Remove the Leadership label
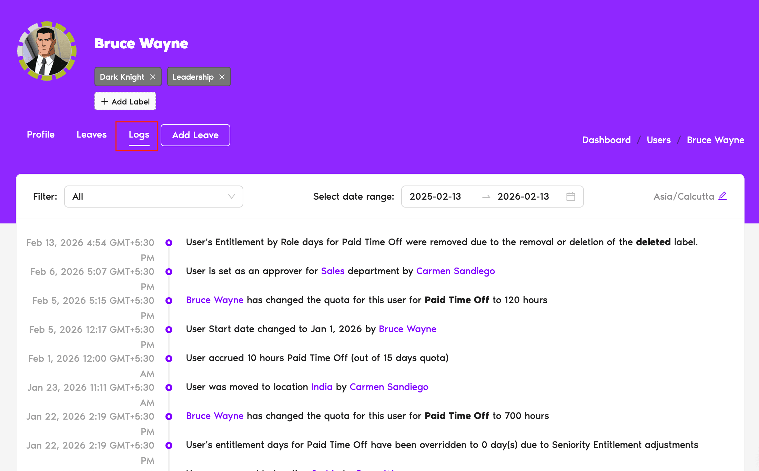The width and height of the screenshot is (759, 471). click(222, 77)
